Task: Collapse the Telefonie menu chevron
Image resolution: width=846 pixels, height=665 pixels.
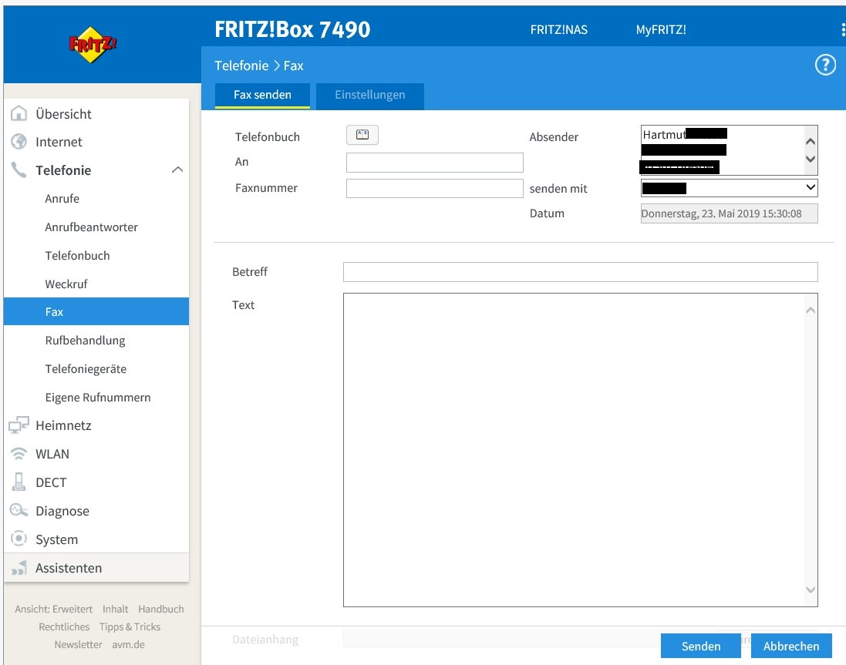Action: pos(177,170)
